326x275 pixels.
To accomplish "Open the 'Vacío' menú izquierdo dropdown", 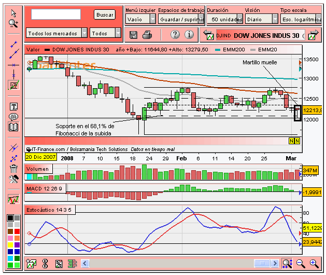I will [x=140, y=19].
